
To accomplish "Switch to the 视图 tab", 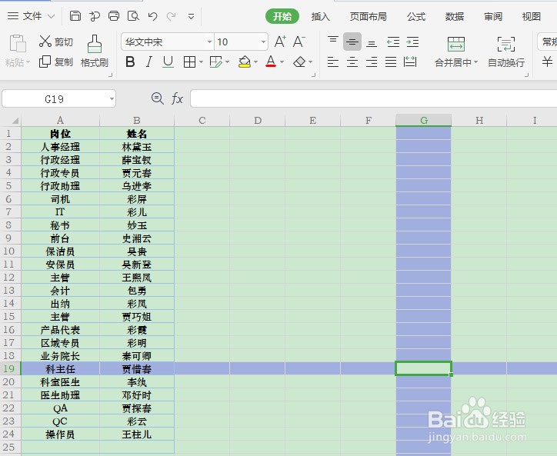I will (x=531, y=17).
